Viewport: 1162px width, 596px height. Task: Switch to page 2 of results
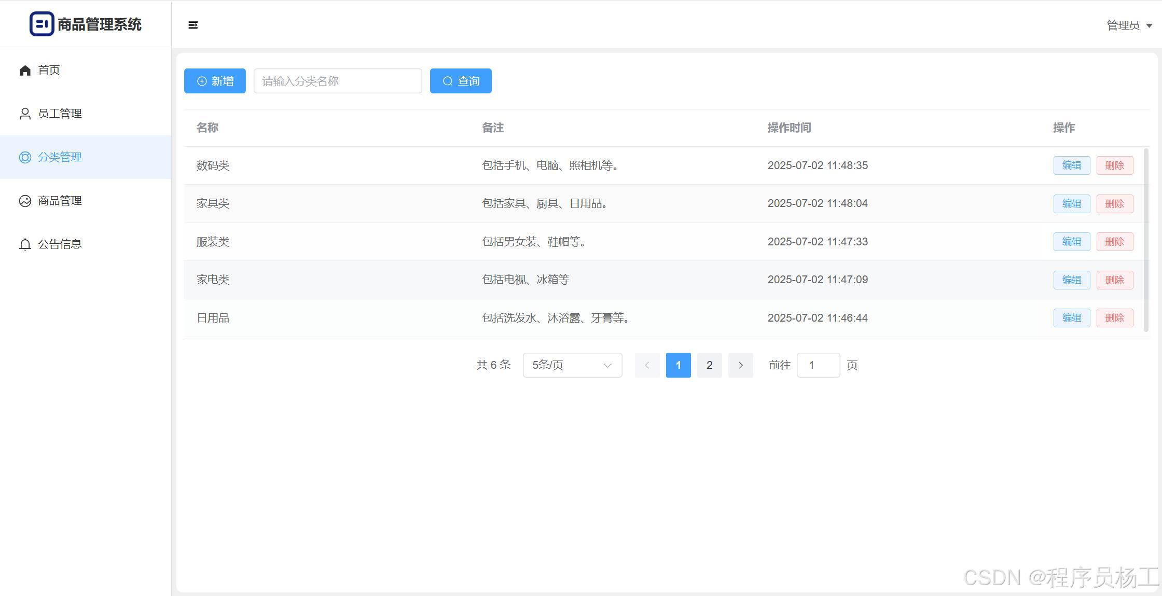pos(709,365)
